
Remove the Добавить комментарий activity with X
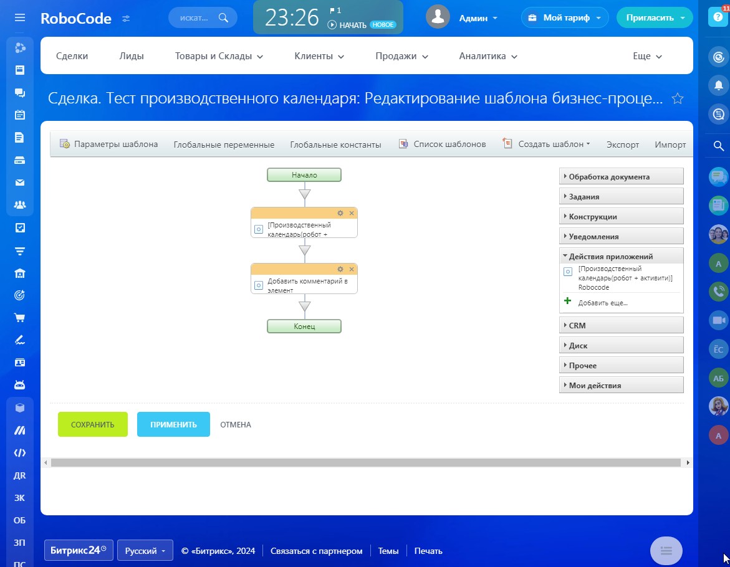point(352,269)
